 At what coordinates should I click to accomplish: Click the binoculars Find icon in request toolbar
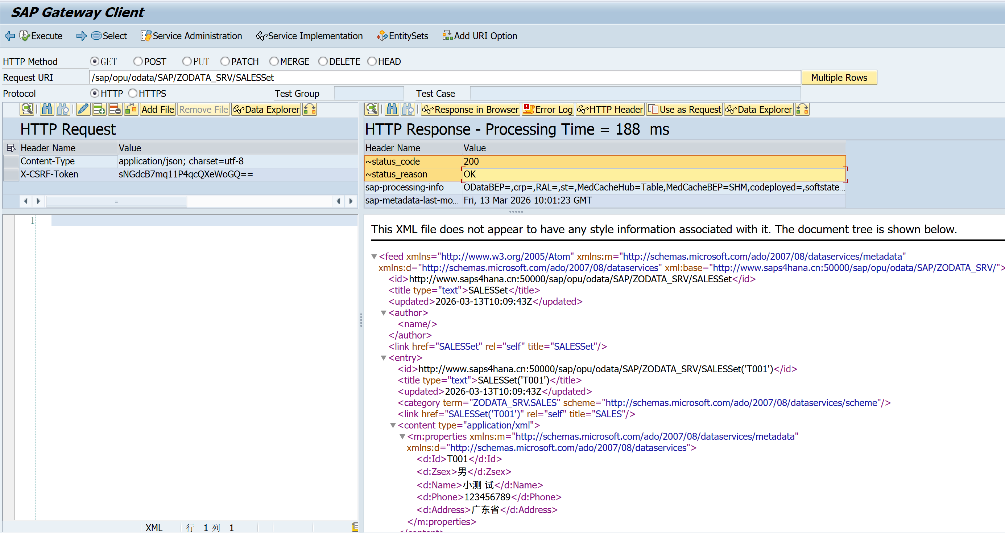tap(47, 109)
